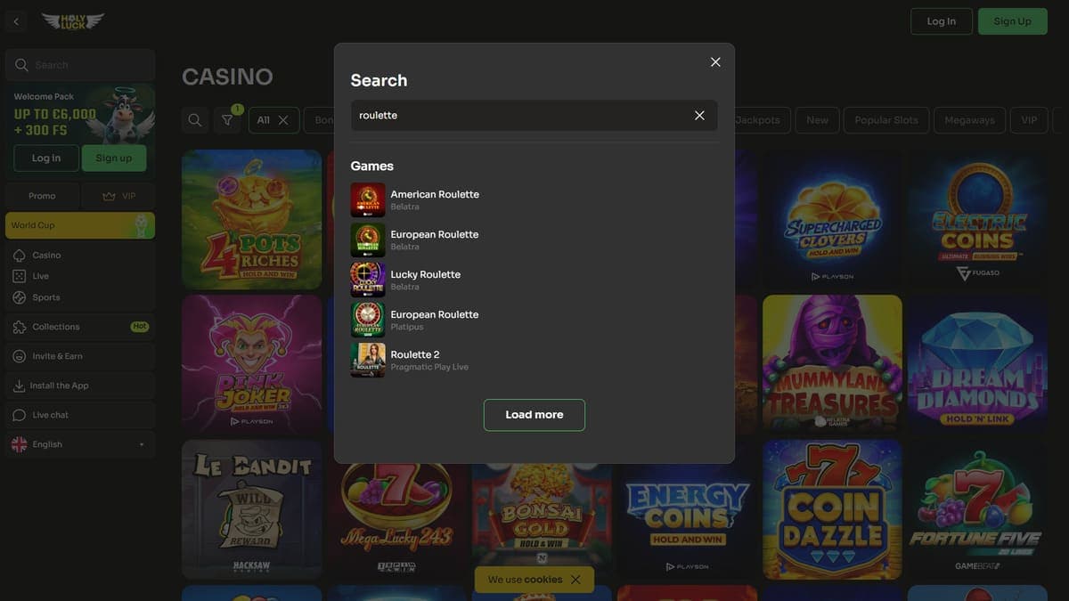Clear the roulette search text
1069x601 pixels.
point(699,116)
